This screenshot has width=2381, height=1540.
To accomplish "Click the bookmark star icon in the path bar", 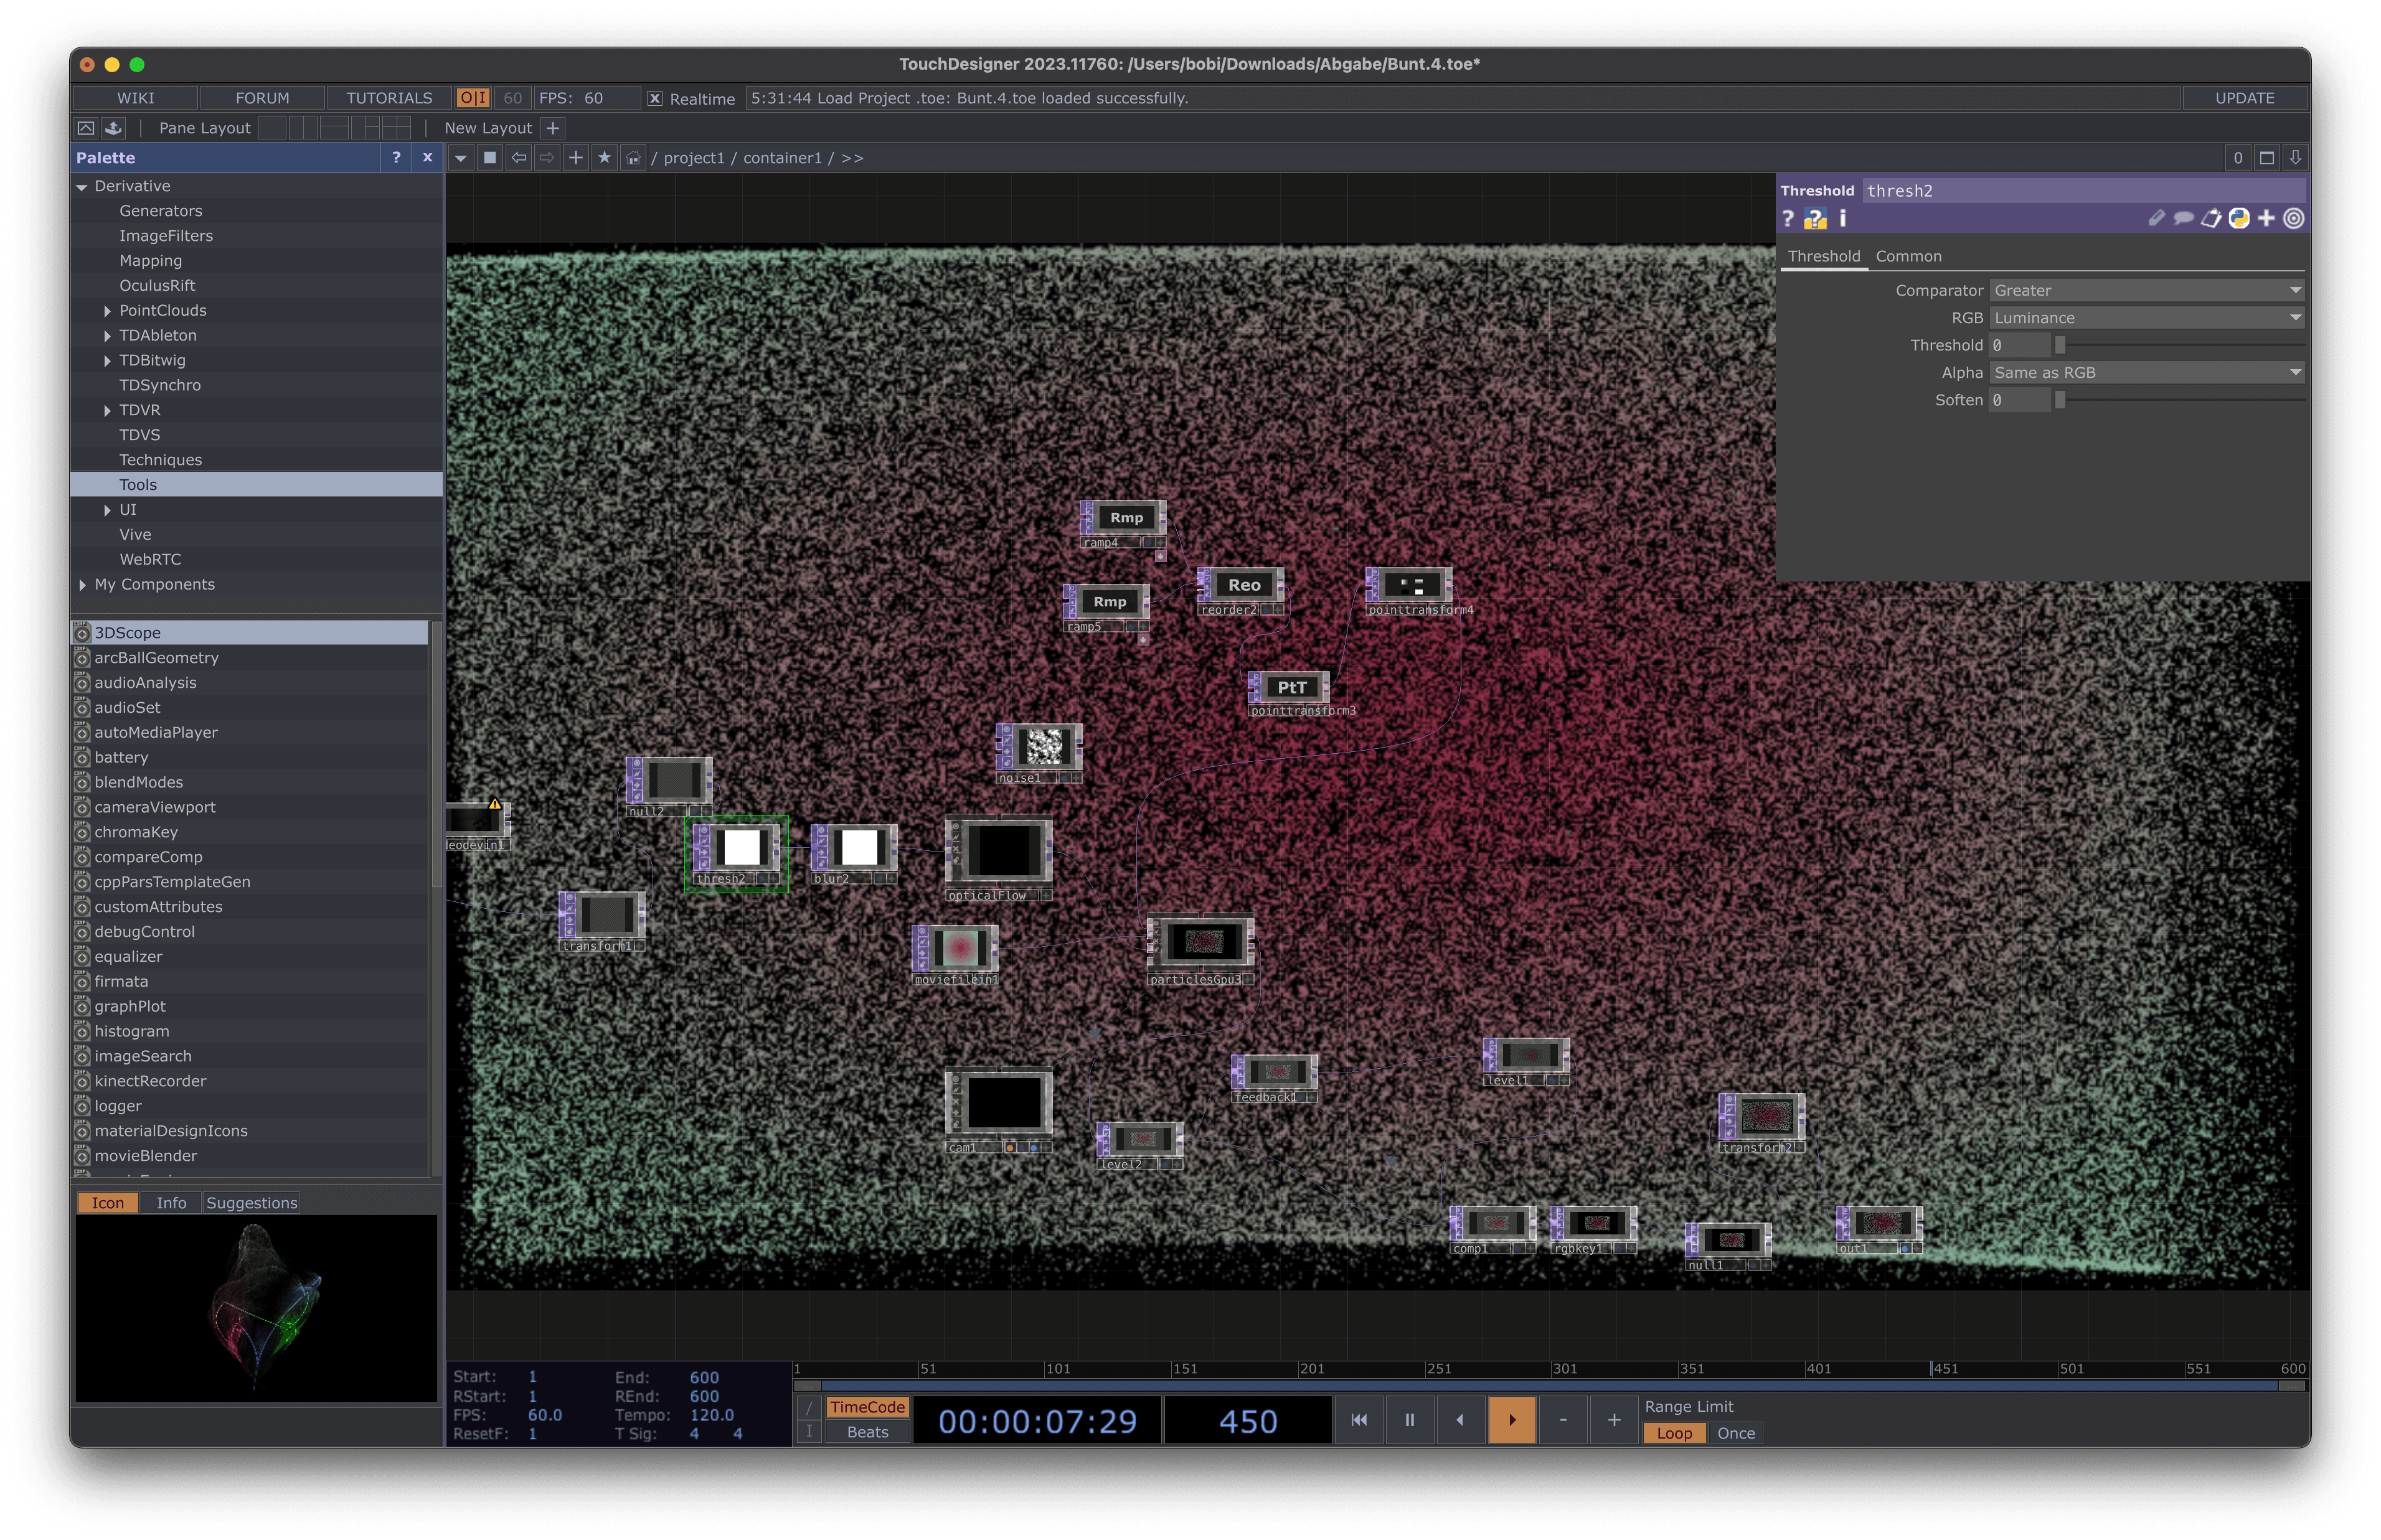I will click(604, 158).
